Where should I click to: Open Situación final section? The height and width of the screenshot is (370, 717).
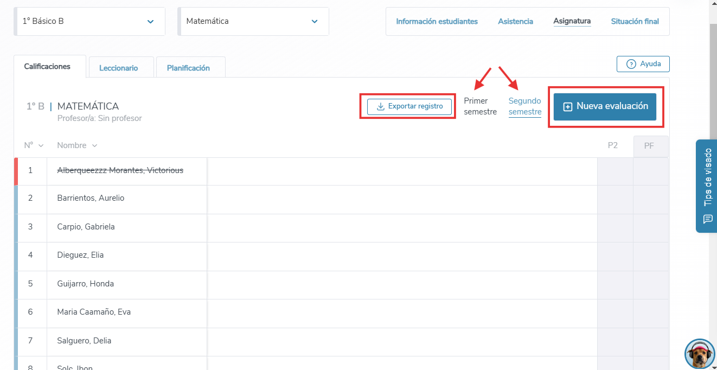tap(635, 22)
